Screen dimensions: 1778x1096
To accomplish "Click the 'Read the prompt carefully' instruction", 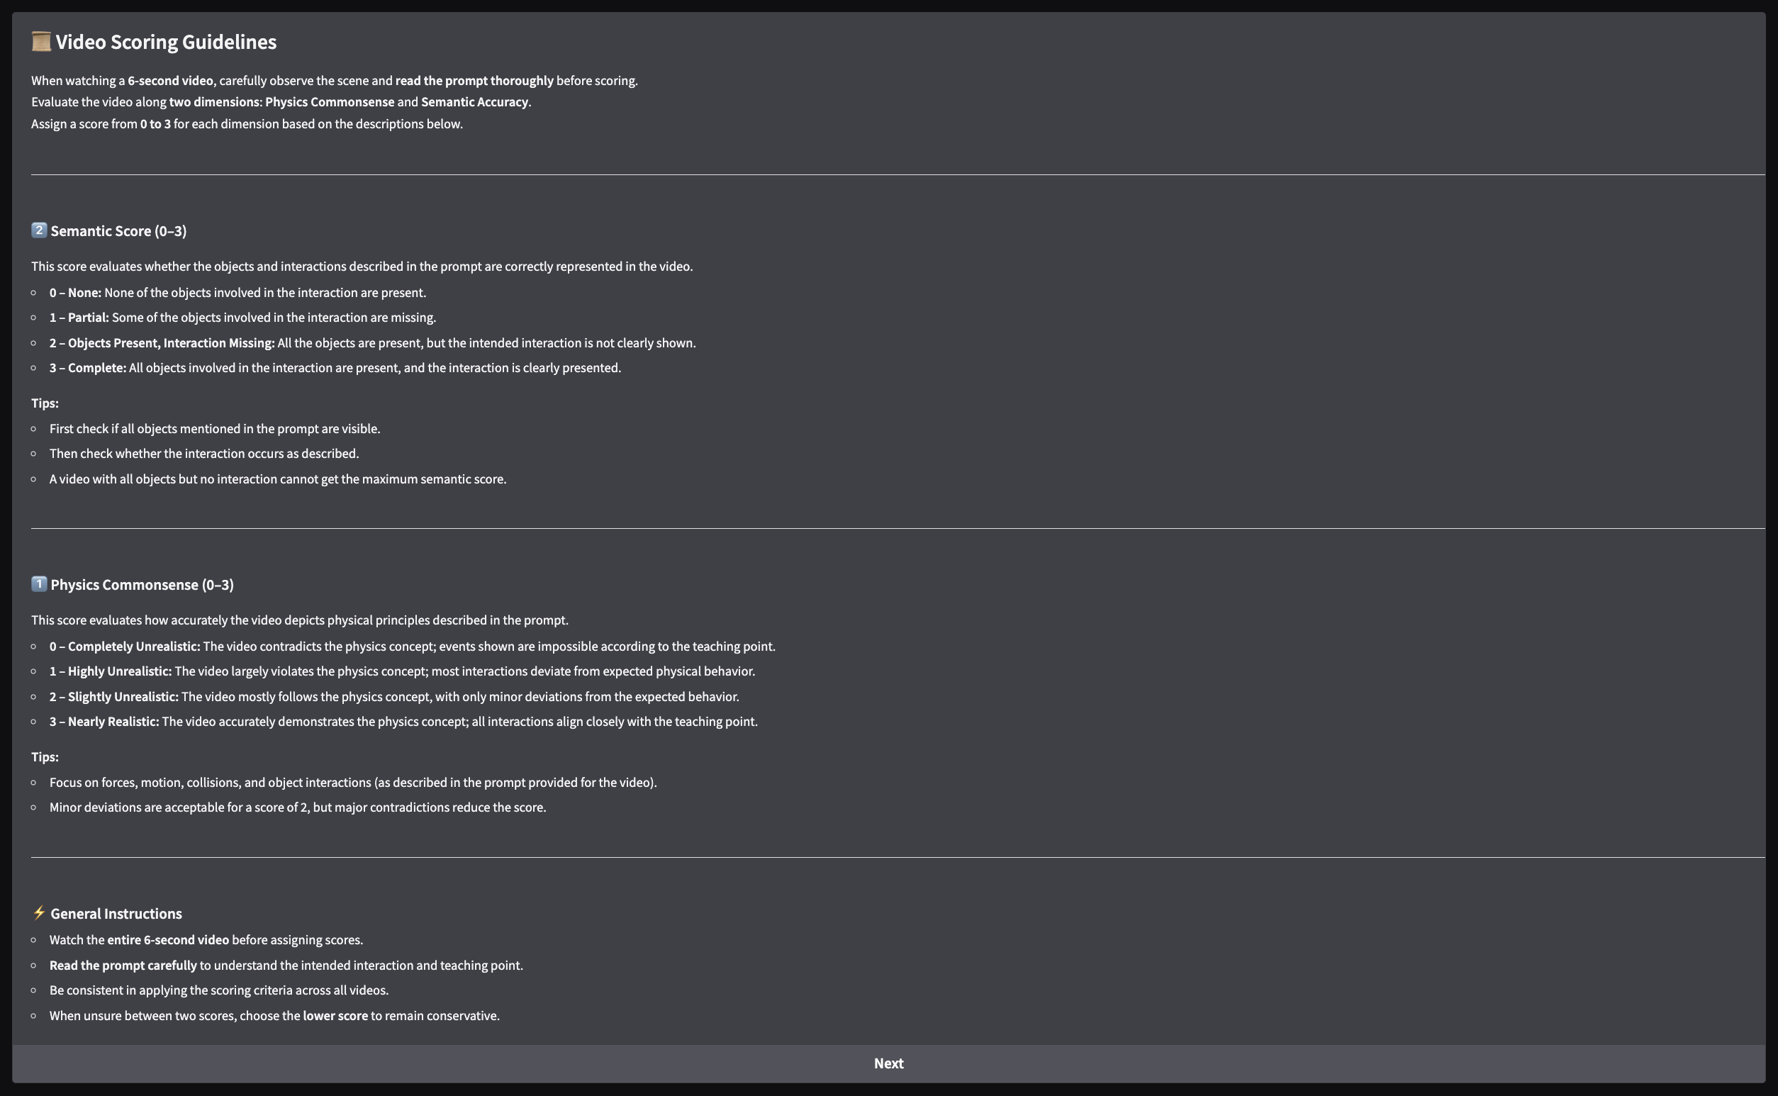I will pyautogui.click(x=286, y=966).
